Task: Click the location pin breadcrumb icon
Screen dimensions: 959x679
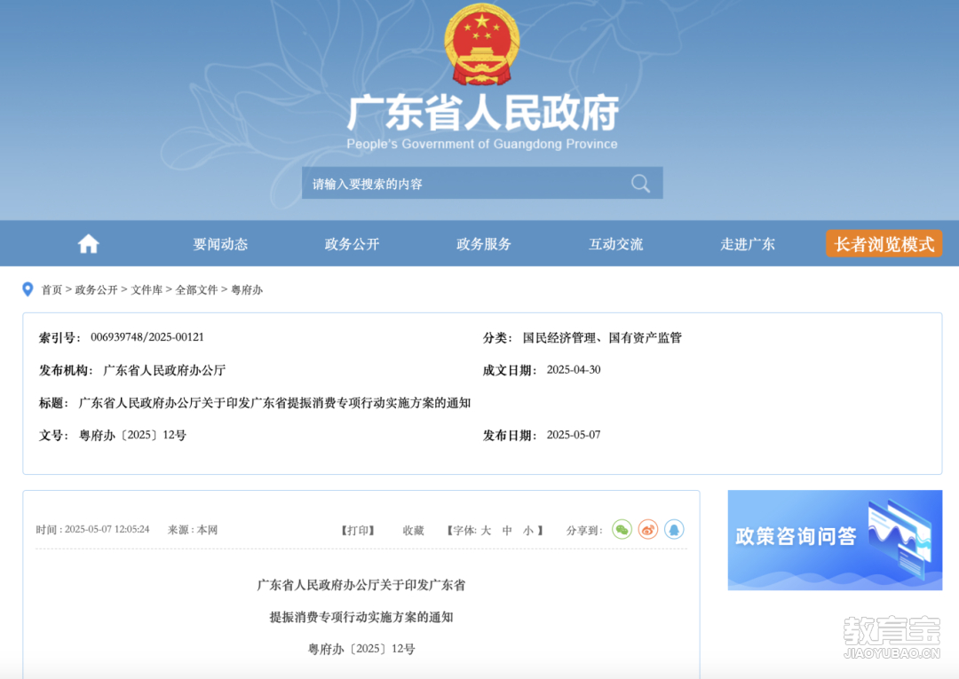Action: pyautogui.click(x=28, y=289)
